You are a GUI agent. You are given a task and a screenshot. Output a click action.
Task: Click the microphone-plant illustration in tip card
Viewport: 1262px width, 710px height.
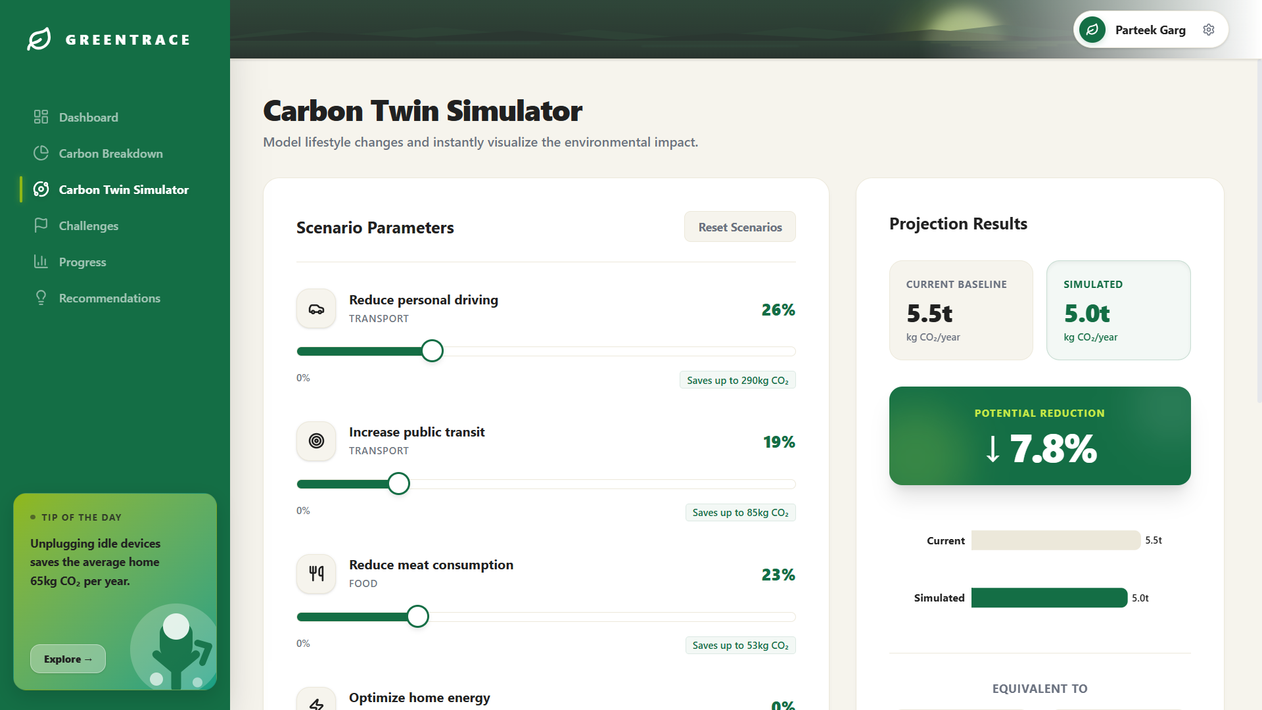click(174, 648)
